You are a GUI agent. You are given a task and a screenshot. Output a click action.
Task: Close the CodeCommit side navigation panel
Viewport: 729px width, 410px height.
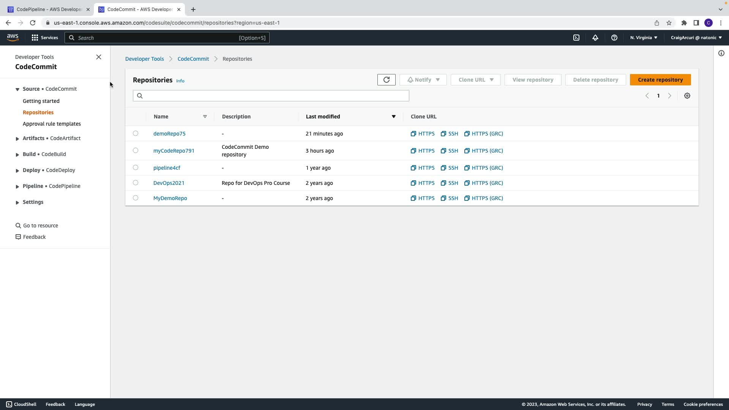tap(99, 57)
